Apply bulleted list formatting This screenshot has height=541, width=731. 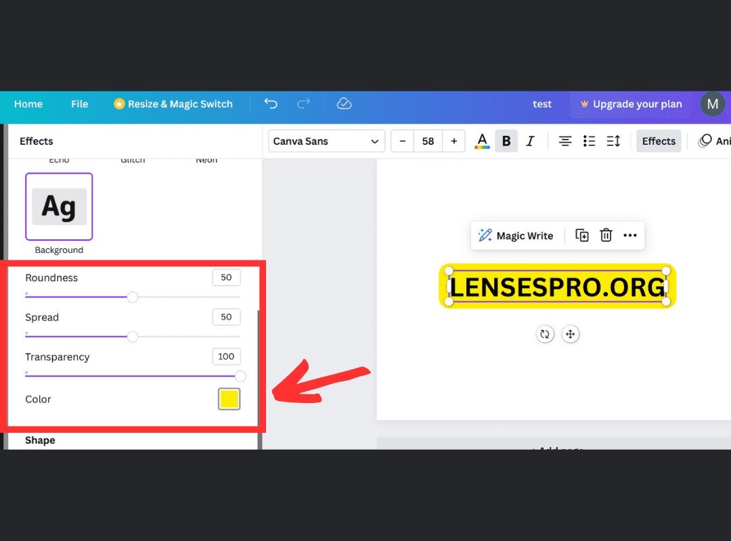(x=590, y=141)
